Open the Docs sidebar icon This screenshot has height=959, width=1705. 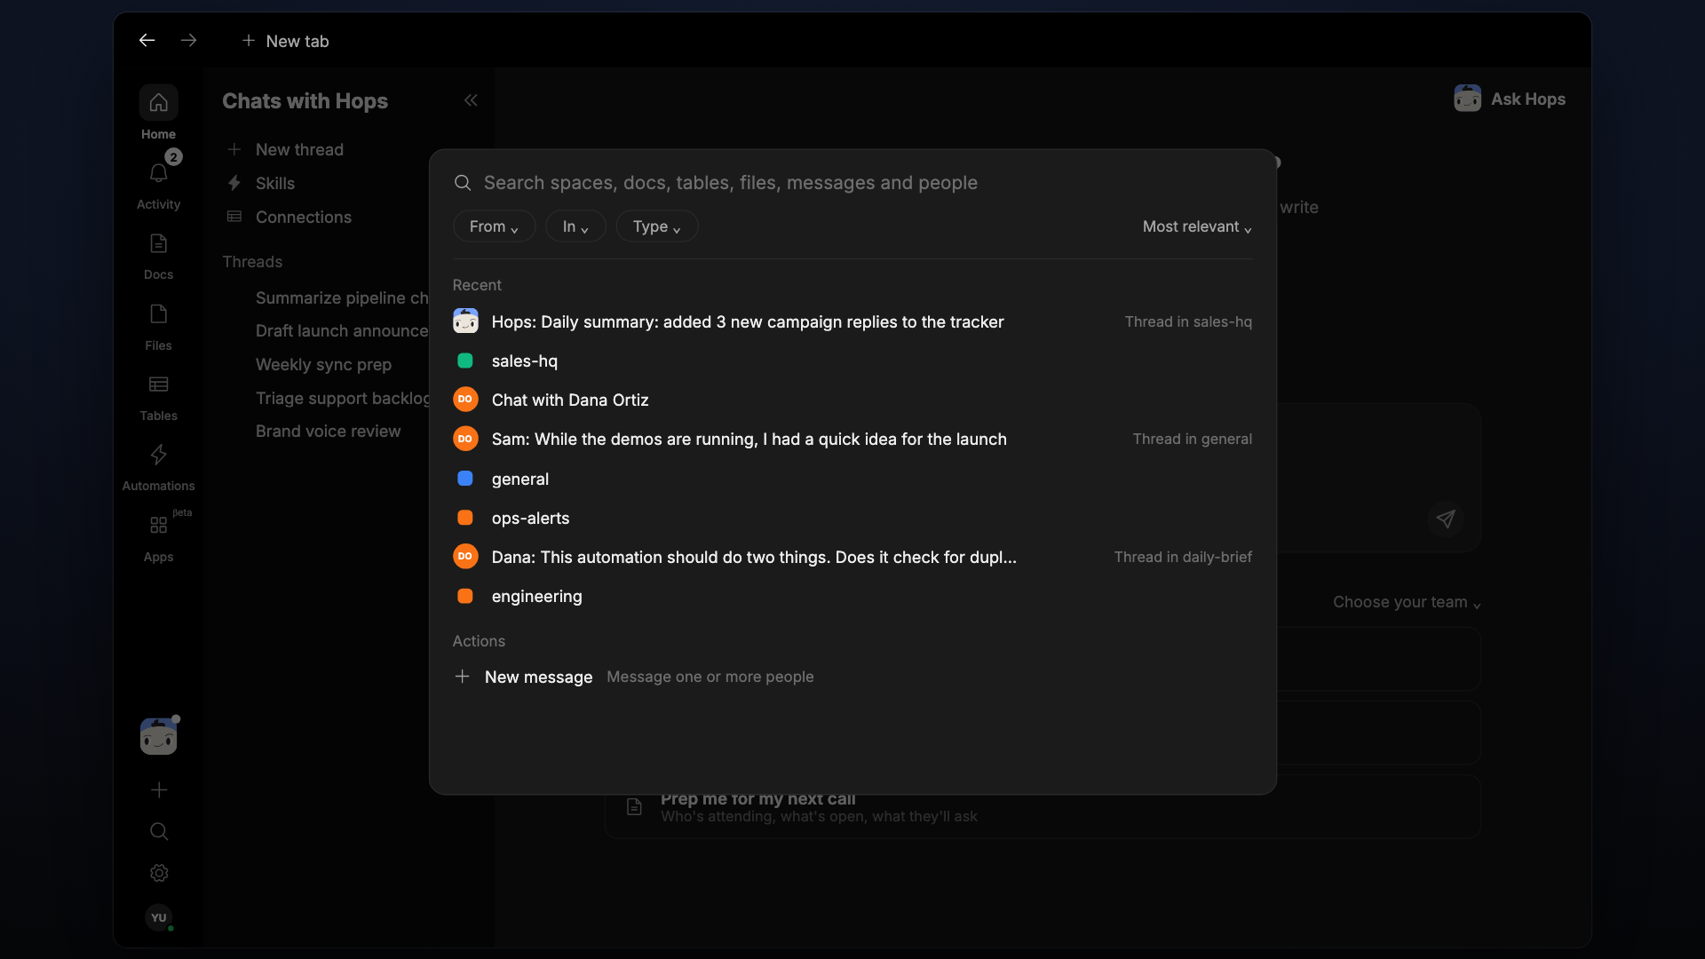pos(158,243)
